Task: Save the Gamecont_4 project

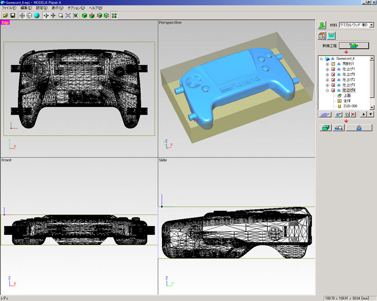Action: [13, 16]
